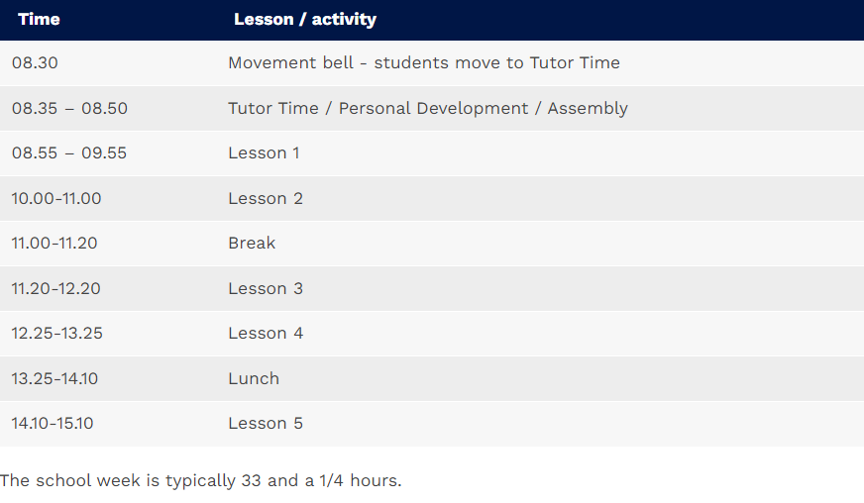
Task: Click the Time column header
Action: [39, 19]
